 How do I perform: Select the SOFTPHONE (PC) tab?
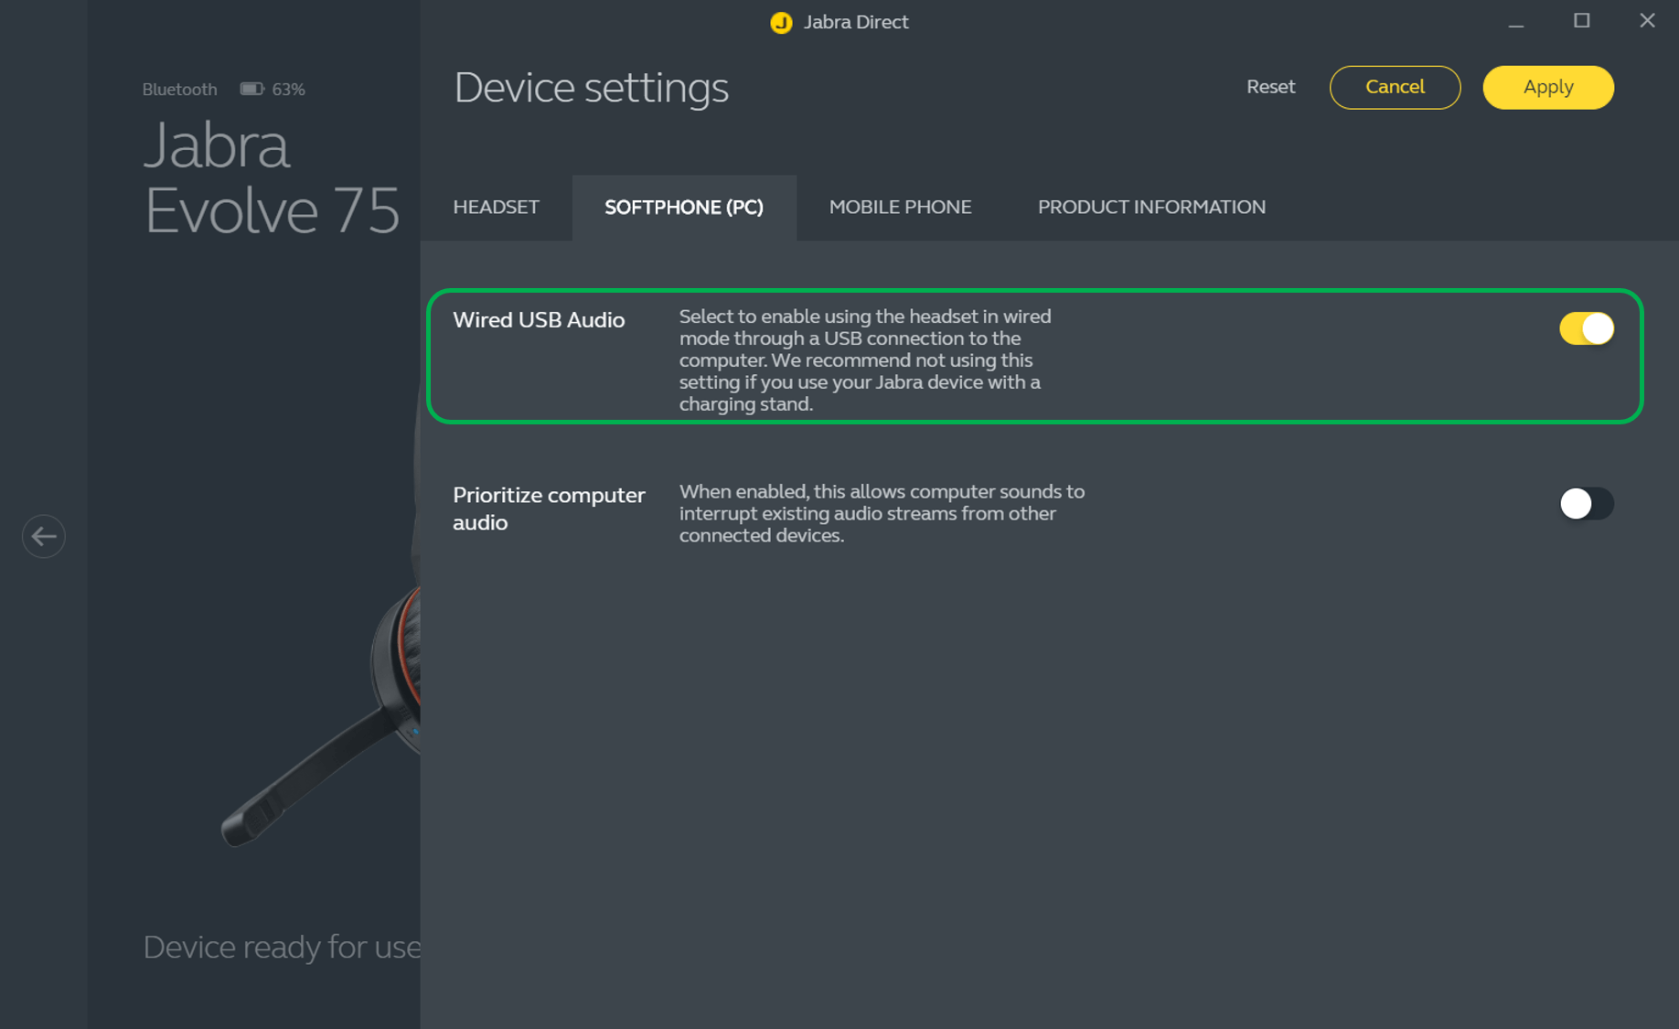tap(683, 208)
